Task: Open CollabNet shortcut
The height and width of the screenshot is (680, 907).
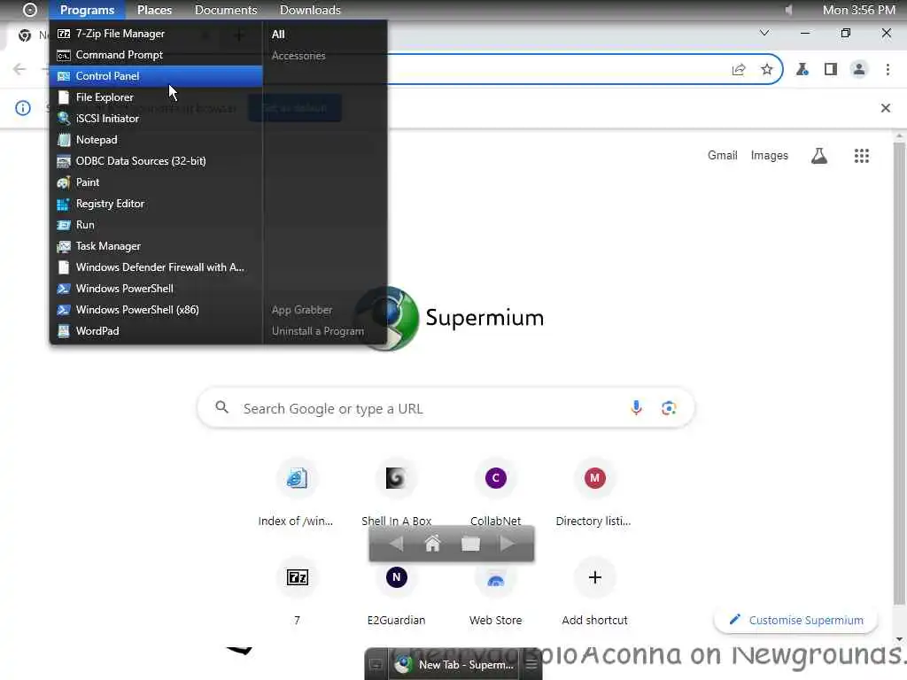Action: 496,494
